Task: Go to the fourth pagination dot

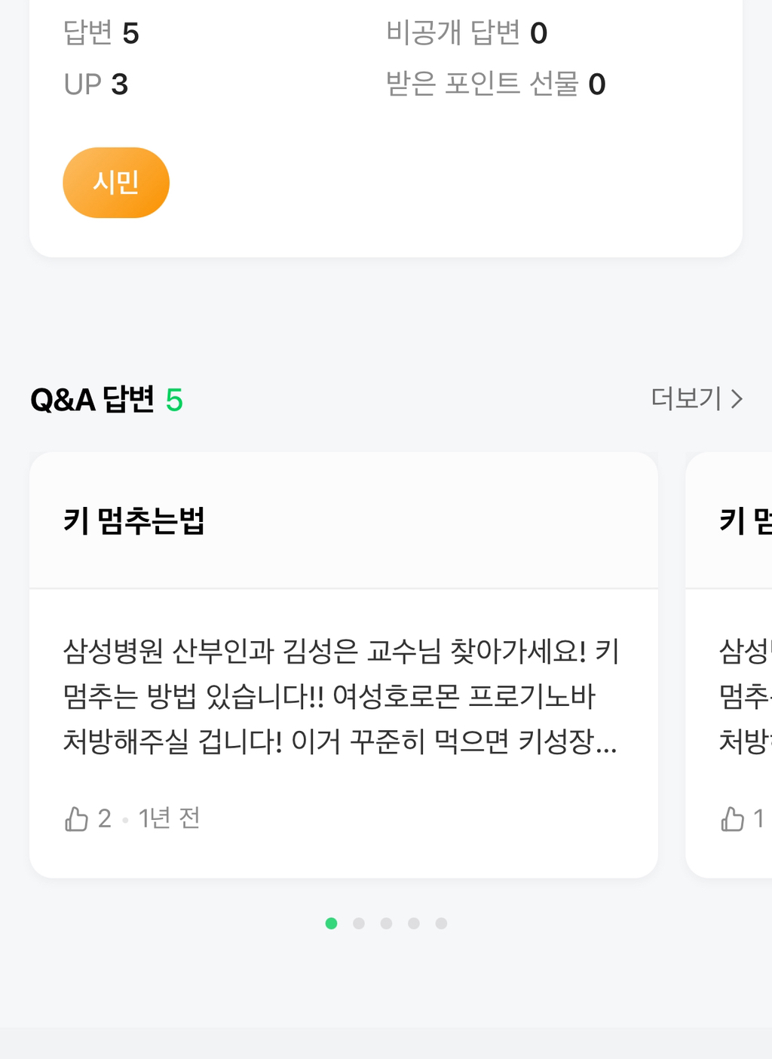Action: (x=414, y=923)
